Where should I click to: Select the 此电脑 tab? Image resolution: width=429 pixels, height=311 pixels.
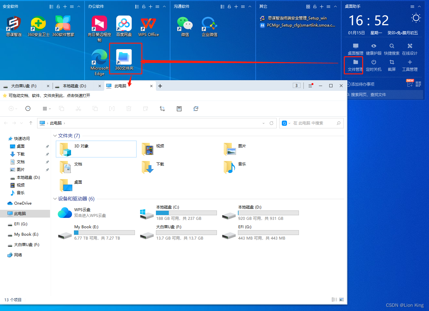130,86
